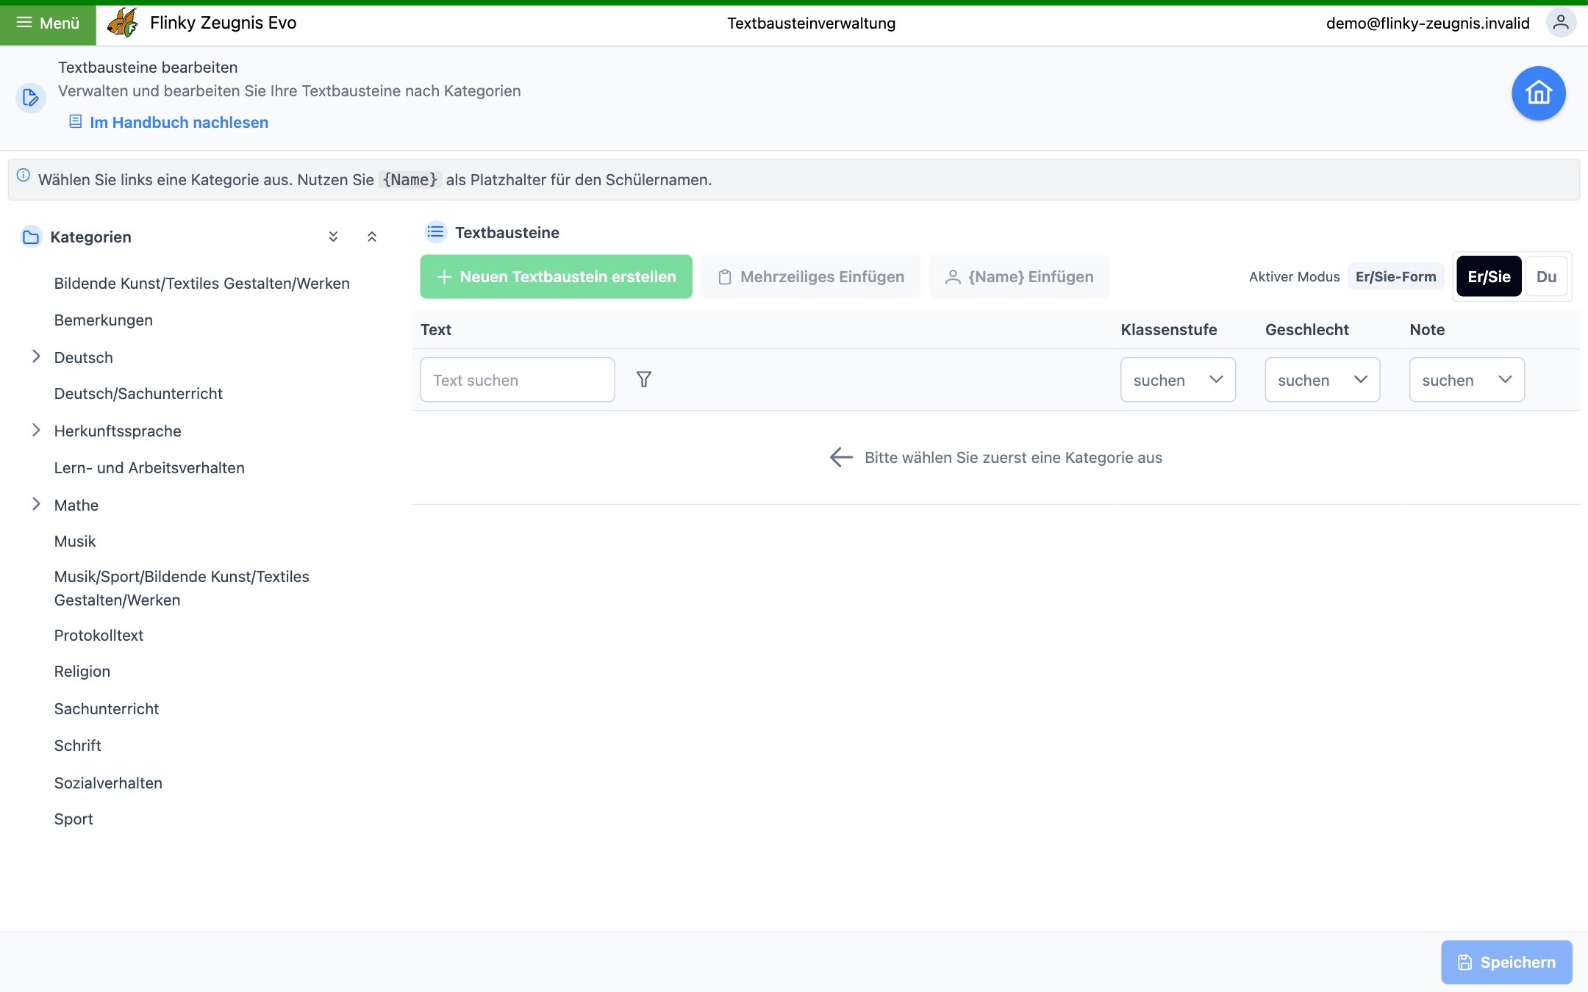Viewport: 1588px width, 992px height.
Task: Expand all categories with double-chevron down icon
Action: tap(333, 237)
